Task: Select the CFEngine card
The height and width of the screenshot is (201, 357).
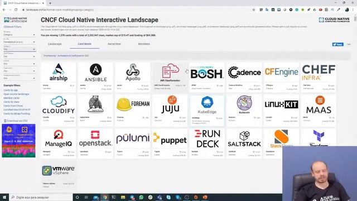Action: coord(281,77)
